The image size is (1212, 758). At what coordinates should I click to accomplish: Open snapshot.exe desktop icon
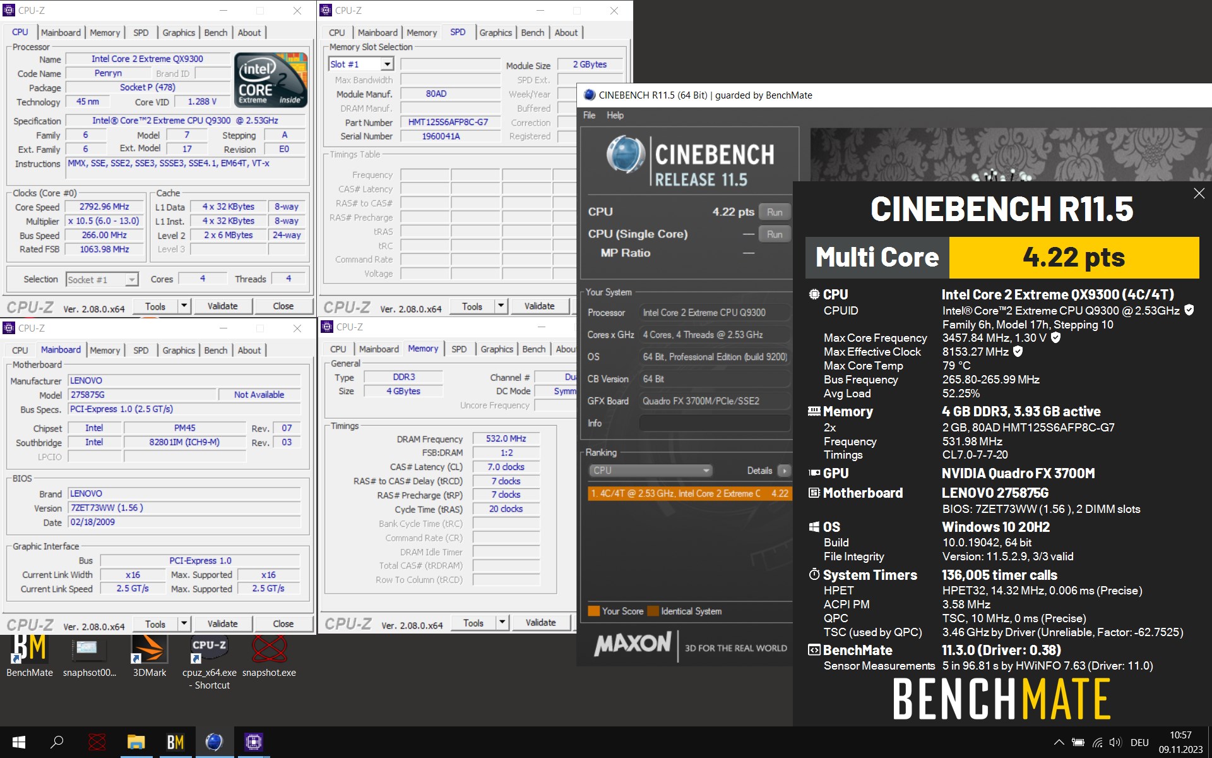point(269,657)
